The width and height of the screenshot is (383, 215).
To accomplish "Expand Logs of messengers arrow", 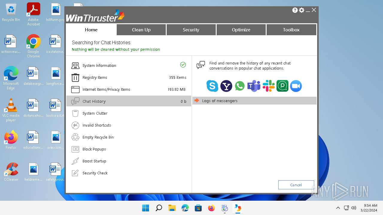I will [197, 101].
